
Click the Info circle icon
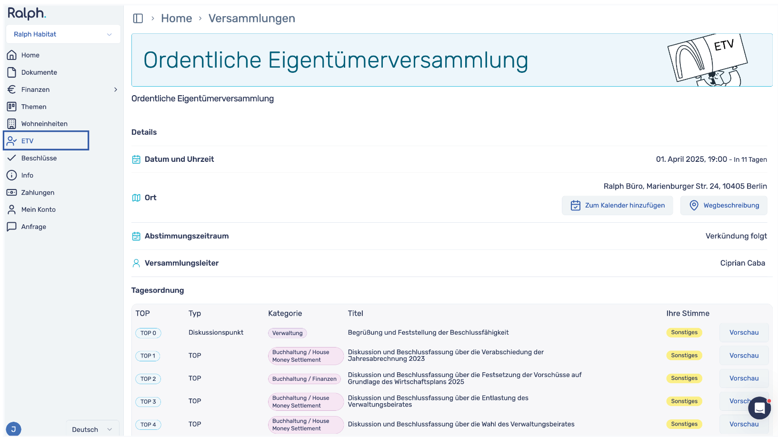tap(12, 175)
